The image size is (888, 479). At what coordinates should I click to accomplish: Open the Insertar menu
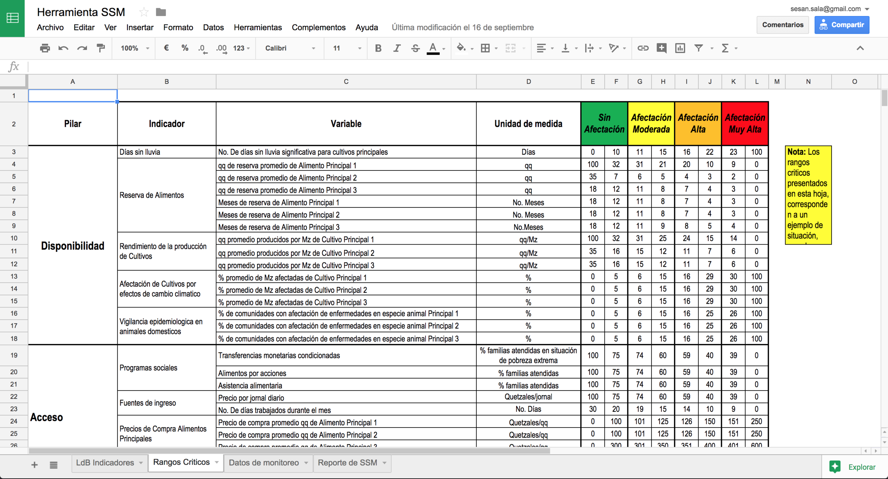[140, 27]
